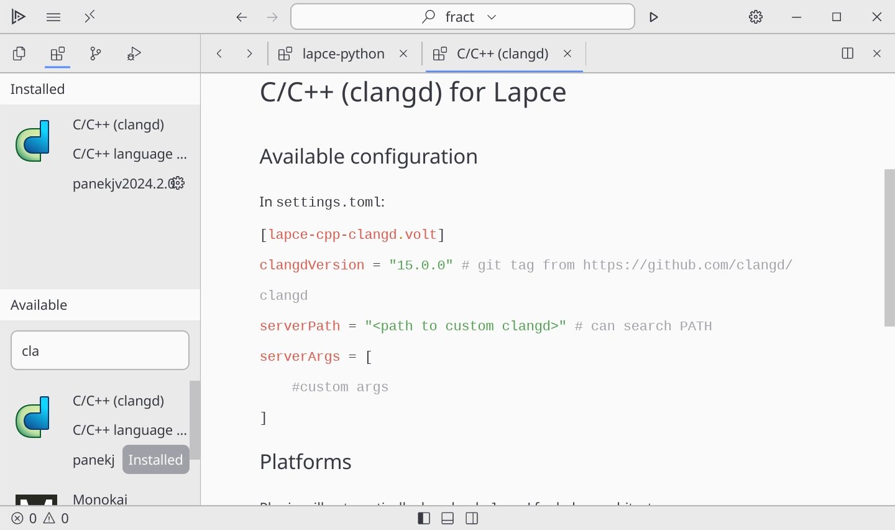Click the warning count in the status bar

(56, 518)
